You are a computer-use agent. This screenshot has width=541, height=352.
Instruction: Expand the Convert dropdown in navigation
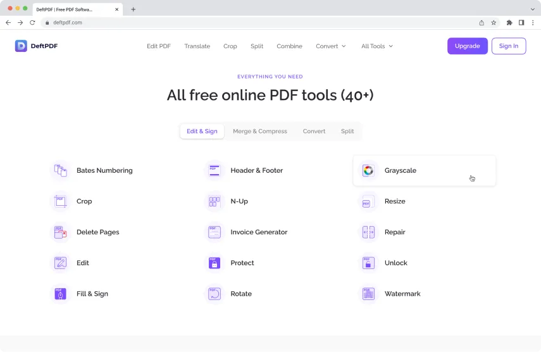(331, 46)
